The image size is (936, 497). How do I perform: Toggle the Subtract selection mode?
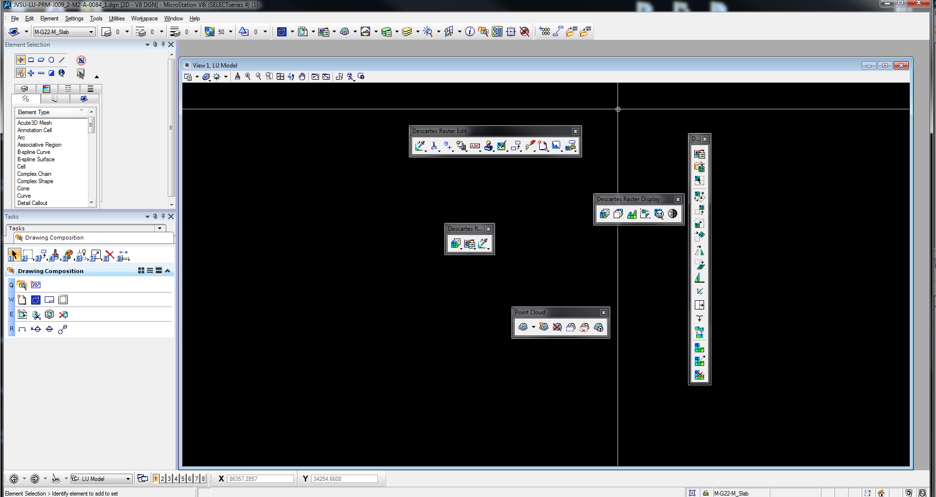tap(41, 73)
